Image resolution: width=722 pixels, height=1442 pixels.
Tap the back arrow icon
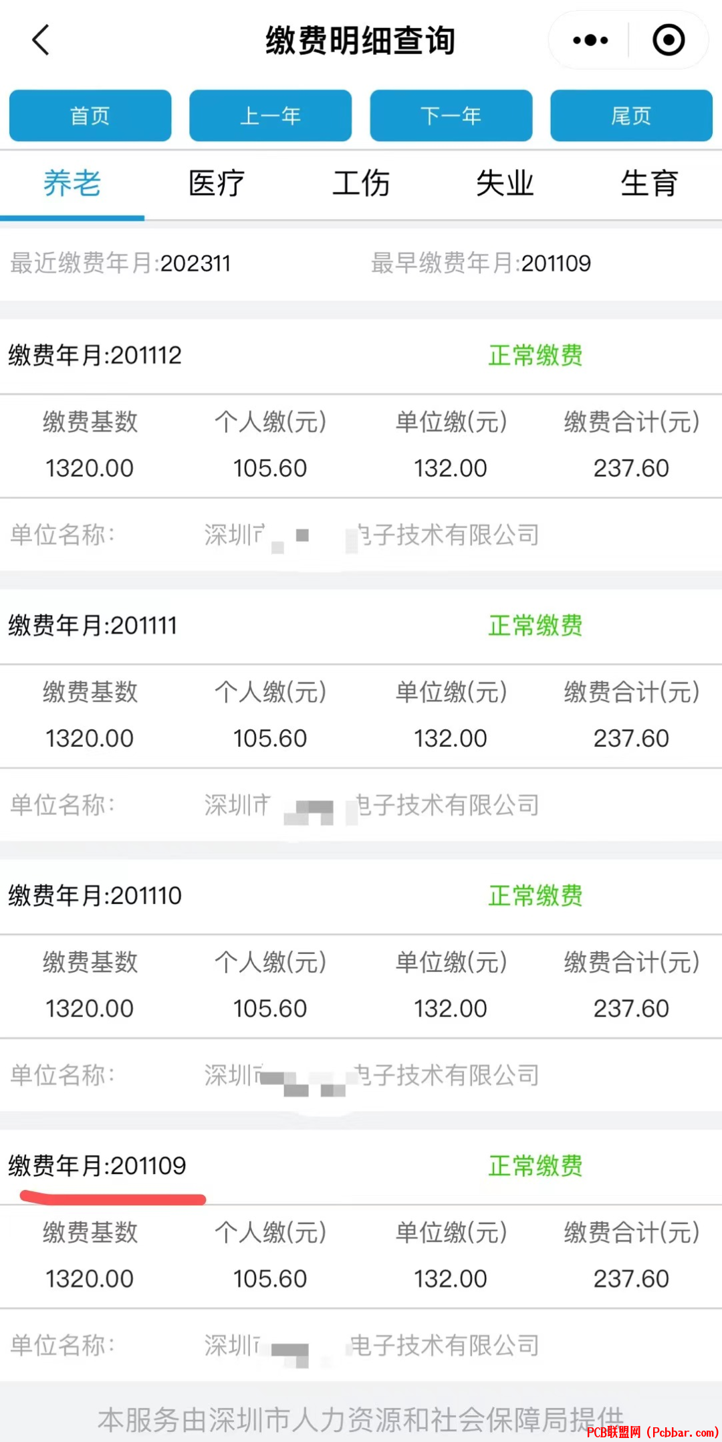(x=41, y=40)
